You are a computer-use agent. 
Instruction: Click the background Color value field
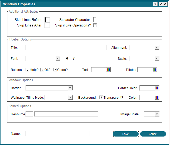147,97
